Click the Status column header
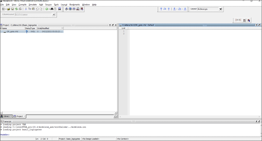262x141 pixels. coord(28,28)
